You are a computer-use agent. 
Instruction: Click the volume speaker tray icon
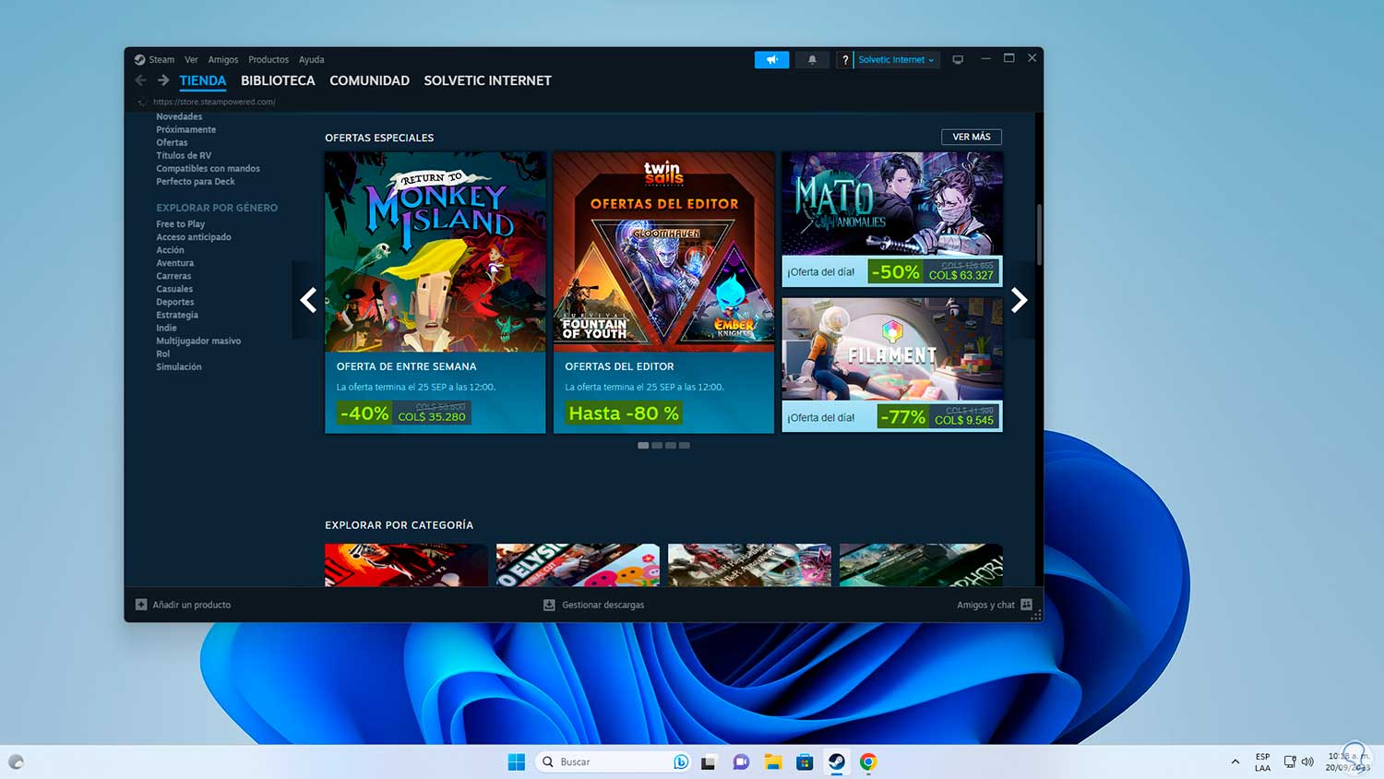tap(1307, 761)
